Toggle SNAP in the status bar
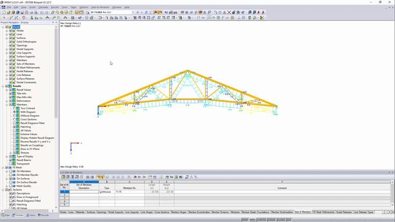Image resolution: width=395 pixels, height=222 pixels. (x=245, y=220)
